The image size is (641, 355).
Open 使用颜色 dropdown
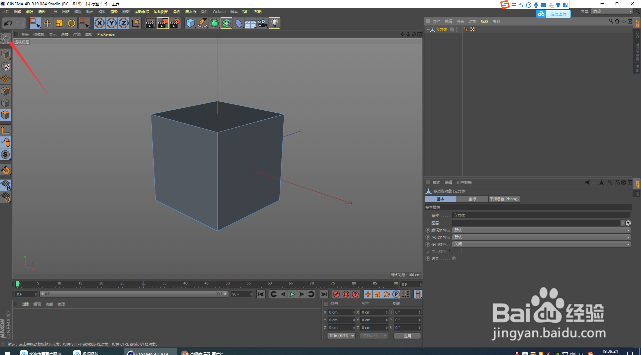tap(541, 244)
